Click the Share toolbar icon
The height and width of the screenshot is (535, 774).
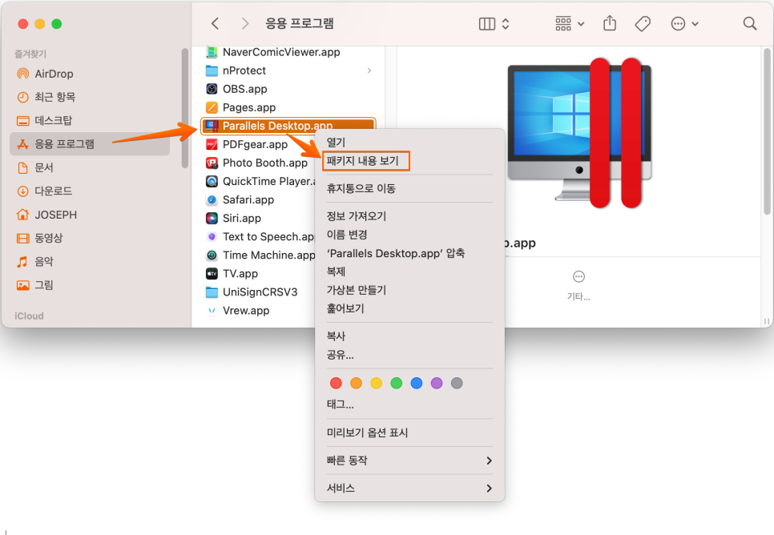610,23
